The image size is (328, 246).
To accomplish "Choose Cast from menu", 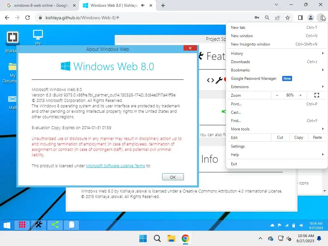I will pyautogui.click(x=277, y=112).
